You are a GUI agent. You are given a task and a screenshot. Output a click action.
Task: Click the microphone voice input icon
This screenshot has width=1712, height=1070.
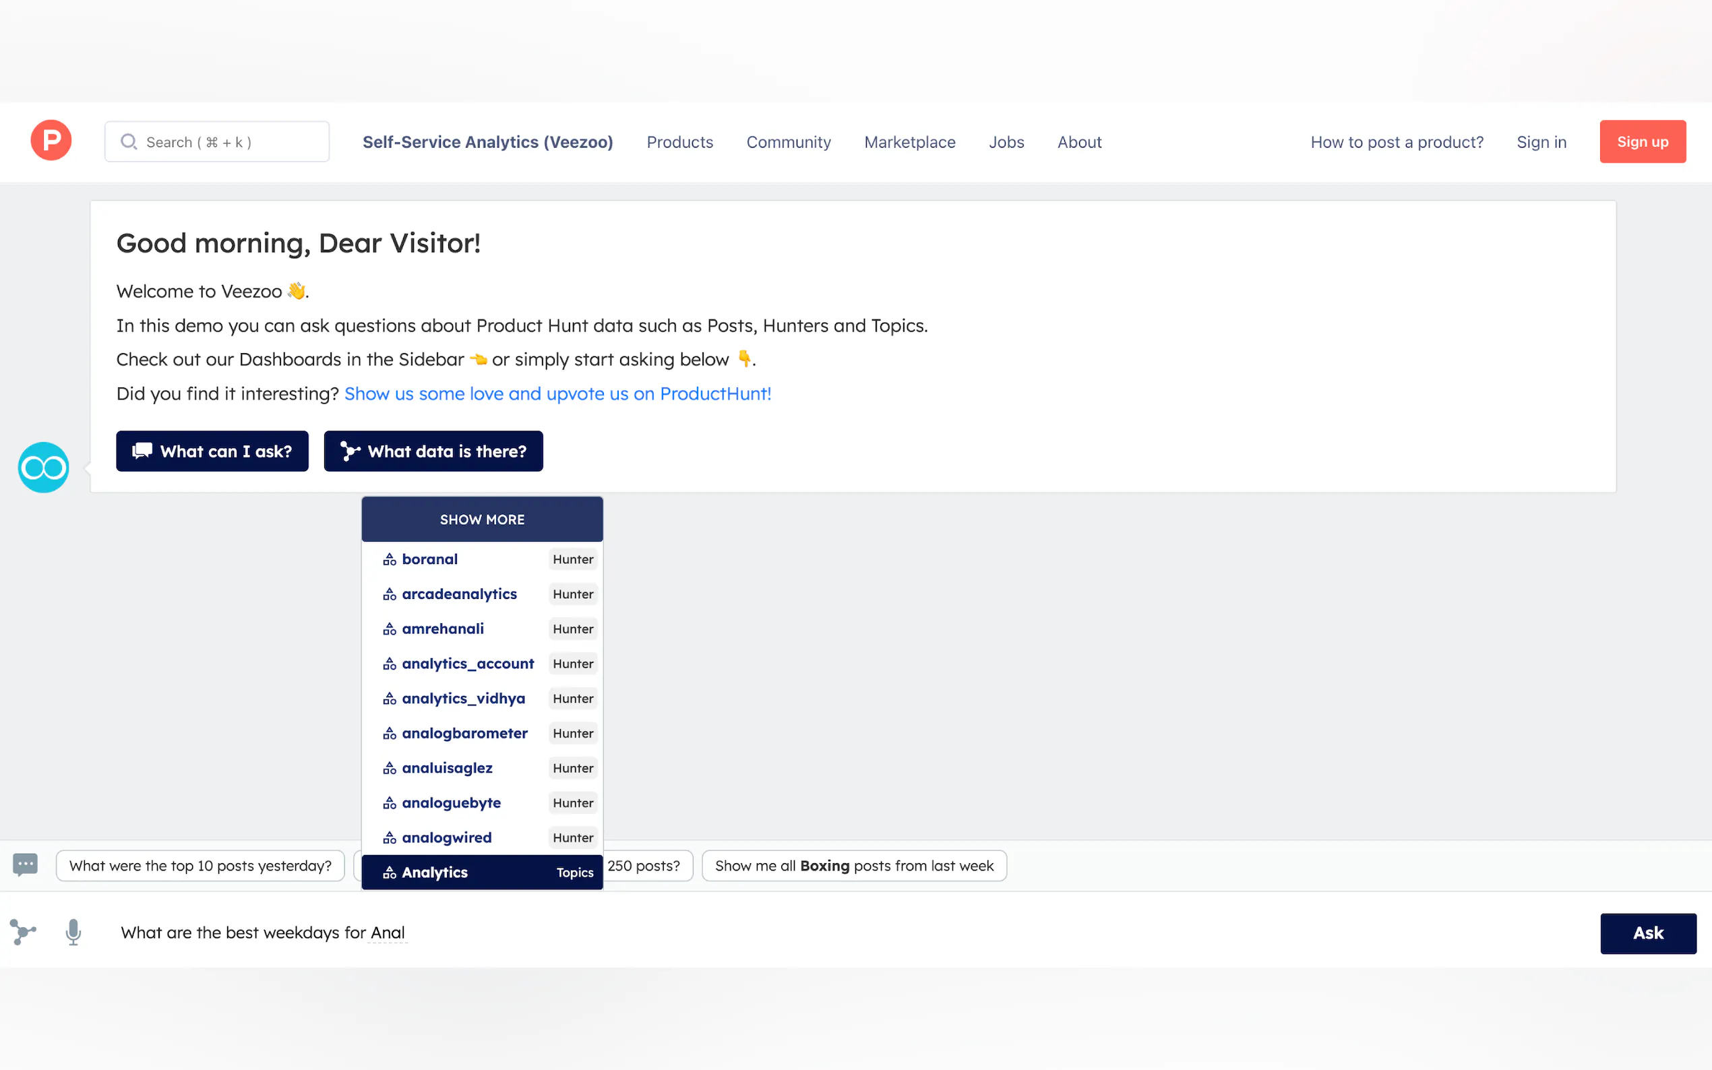tap(73, 932)
